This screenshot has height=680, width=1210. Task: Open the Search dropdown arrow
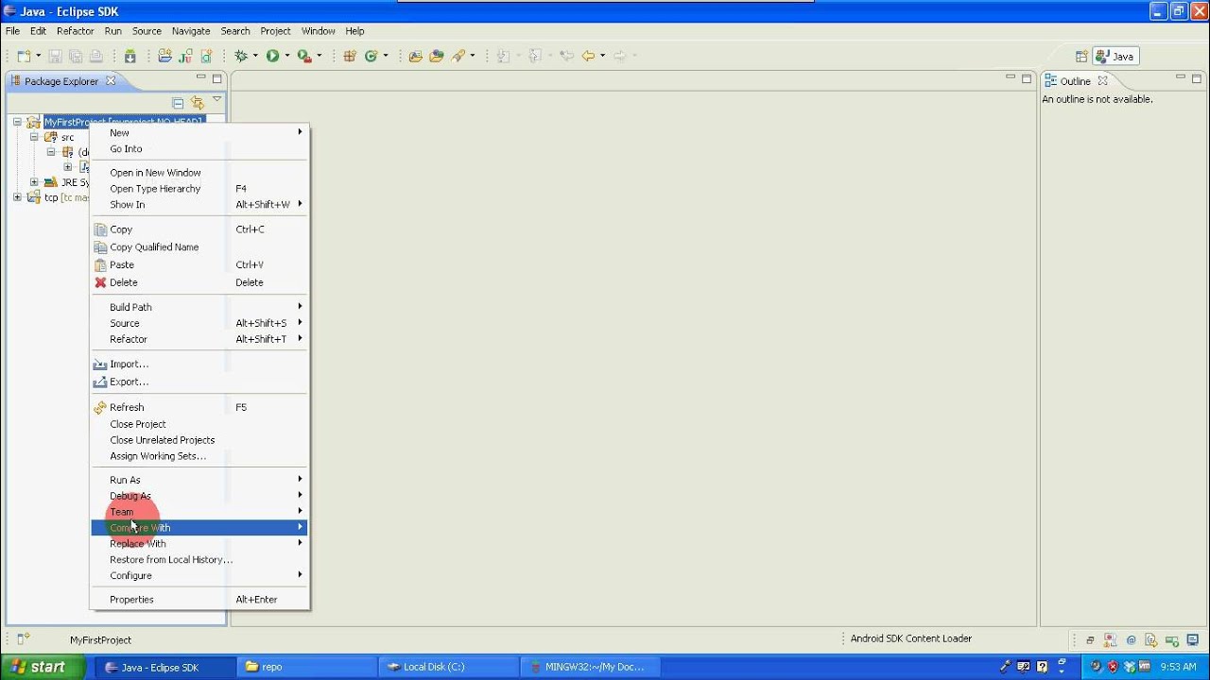(x=473, y=57)
